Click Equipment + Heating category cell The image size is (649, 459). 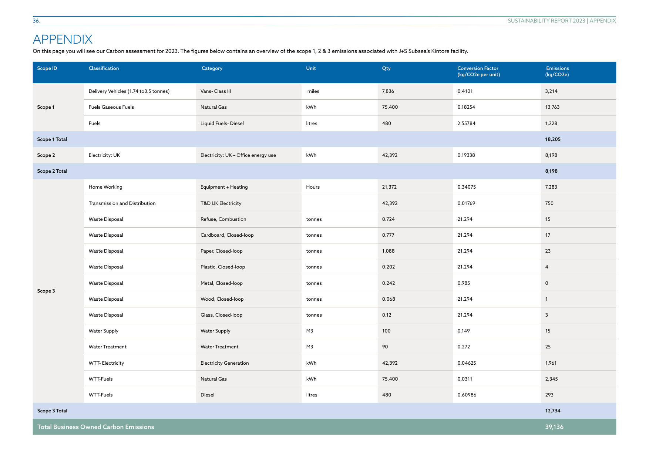click(x=224, y=187)
